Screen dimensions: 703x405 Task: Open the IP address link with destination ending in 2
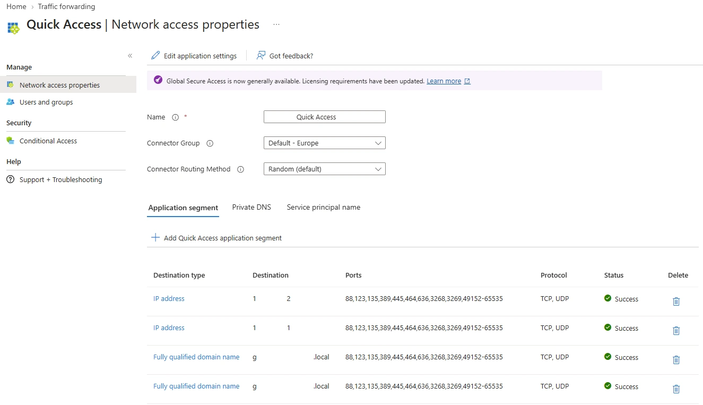point(169,298)
